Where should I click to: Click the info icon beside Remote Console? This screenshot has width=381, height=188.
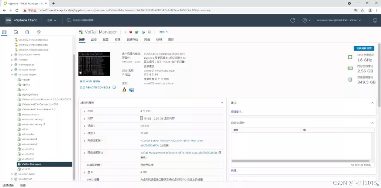point(114,87)
